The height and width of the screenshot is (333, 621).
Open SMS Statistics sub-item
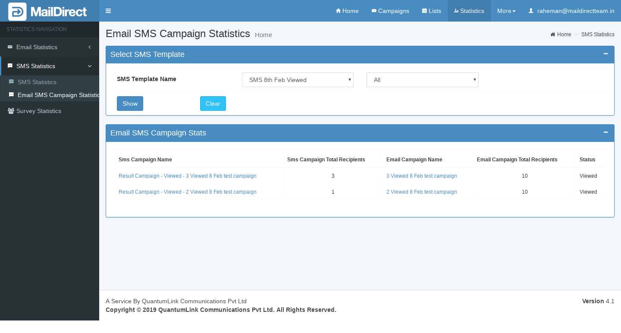coord(37,82)
